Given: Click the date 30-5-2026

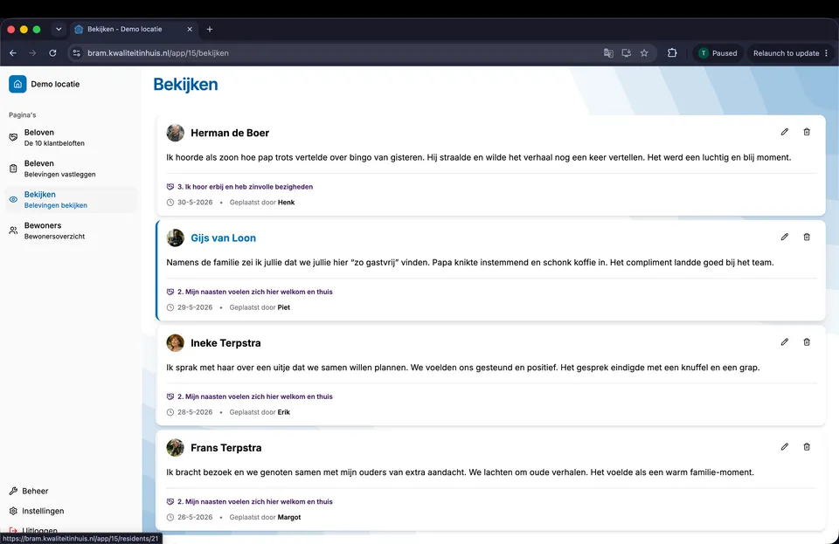Looking at the screenshot, I should coord(195,202).
